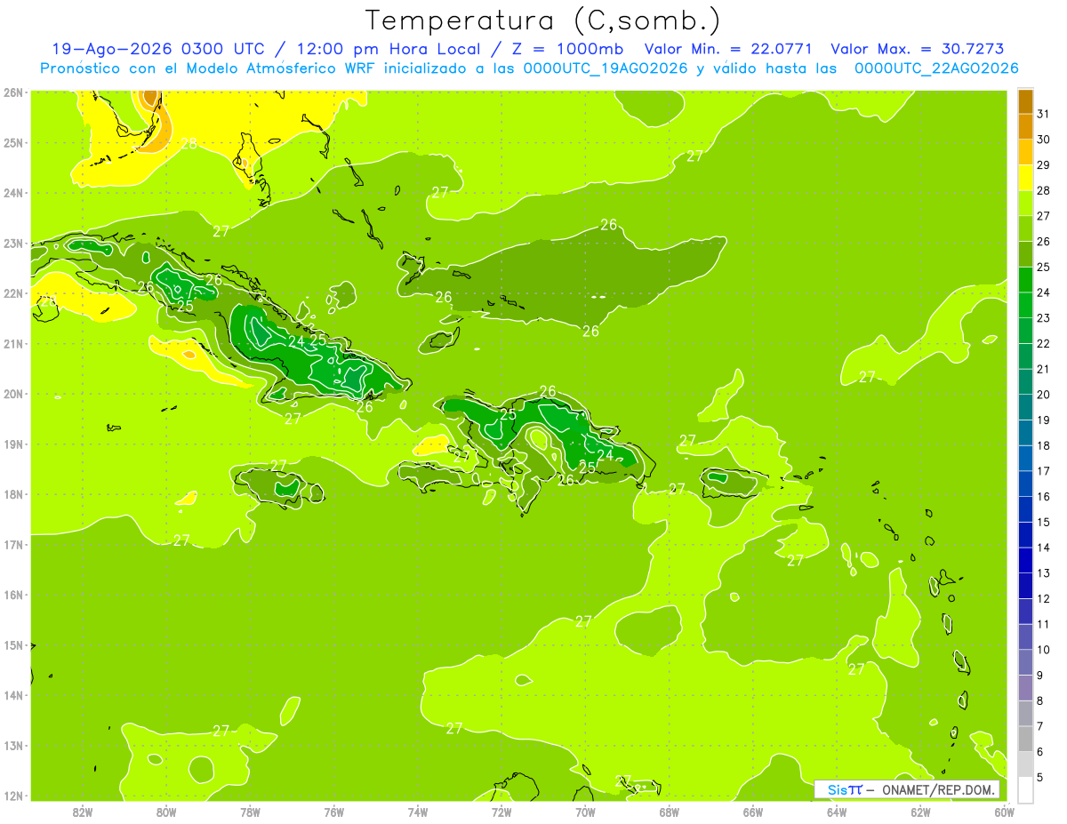Click the "64W" longitude axis label
This screenshot has height=824, width=1067.
point(837,811)
